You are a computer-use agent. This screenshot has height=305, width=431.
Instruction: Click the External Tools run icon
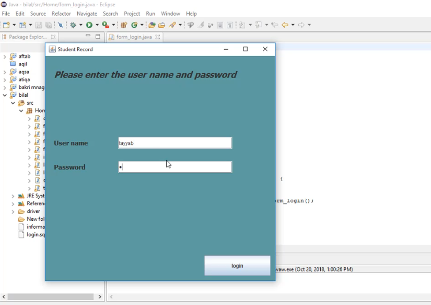point(106,24)
